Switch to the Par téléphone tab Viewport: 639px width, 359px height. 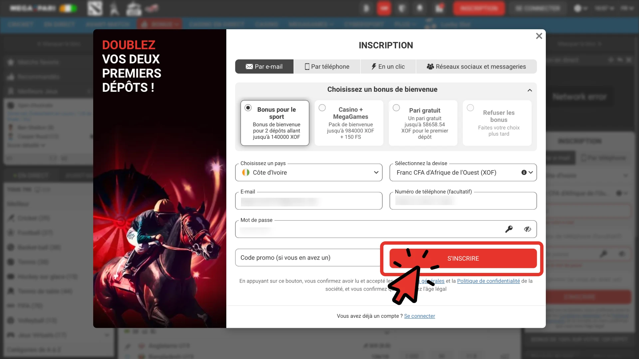[x=327, y=66]
